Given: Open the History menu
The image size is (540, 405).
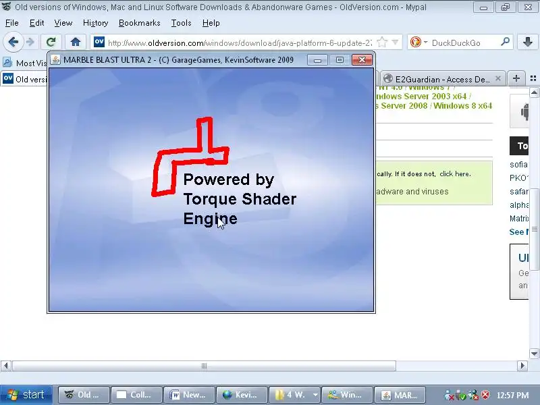Looking at the screenshot, I should [x=95, y=23].
